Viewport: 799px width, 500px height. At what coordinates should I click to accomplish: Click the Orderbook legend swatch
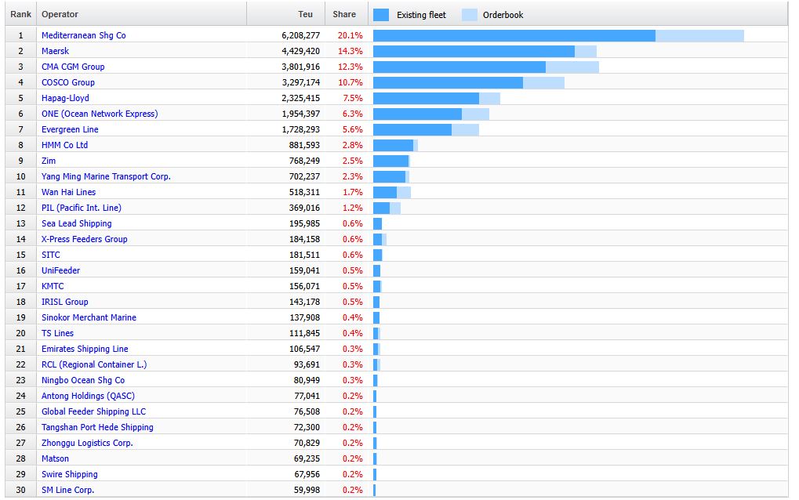(470, 15)
